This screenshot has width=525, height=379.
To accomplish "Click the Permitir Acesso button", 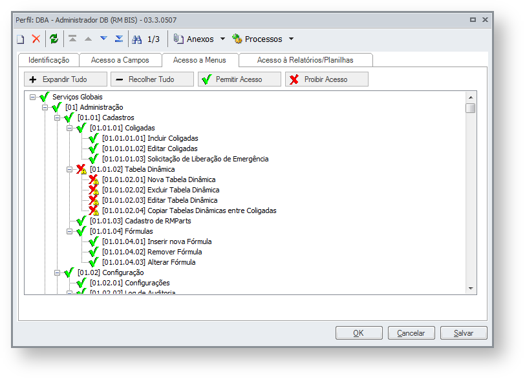I will click(239, 79).
